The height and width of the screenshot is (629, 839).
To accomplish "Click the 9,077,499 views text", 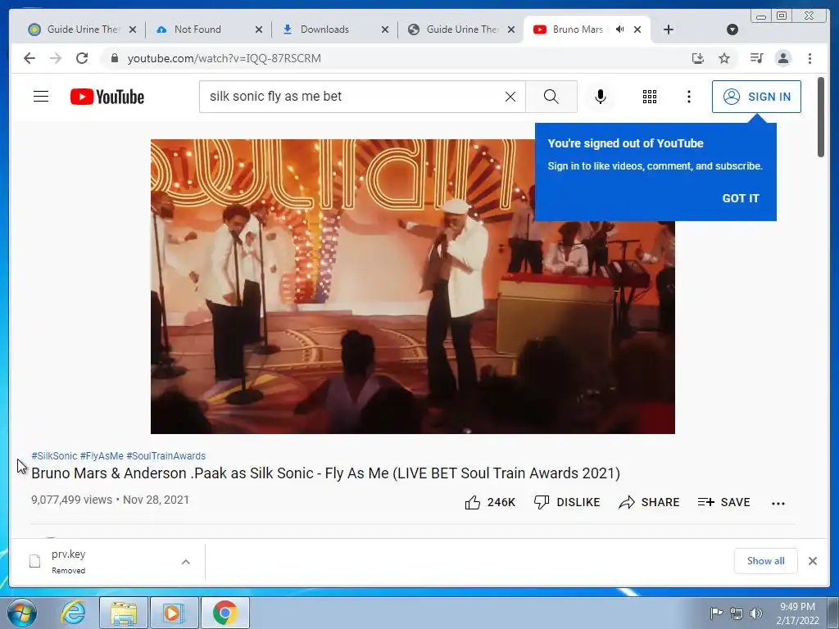I will (72, 500).
